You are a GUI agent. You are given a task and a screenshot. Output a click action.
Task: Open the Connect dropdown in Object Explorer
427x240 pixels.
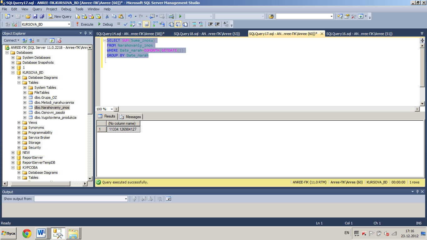pos(12,40)
